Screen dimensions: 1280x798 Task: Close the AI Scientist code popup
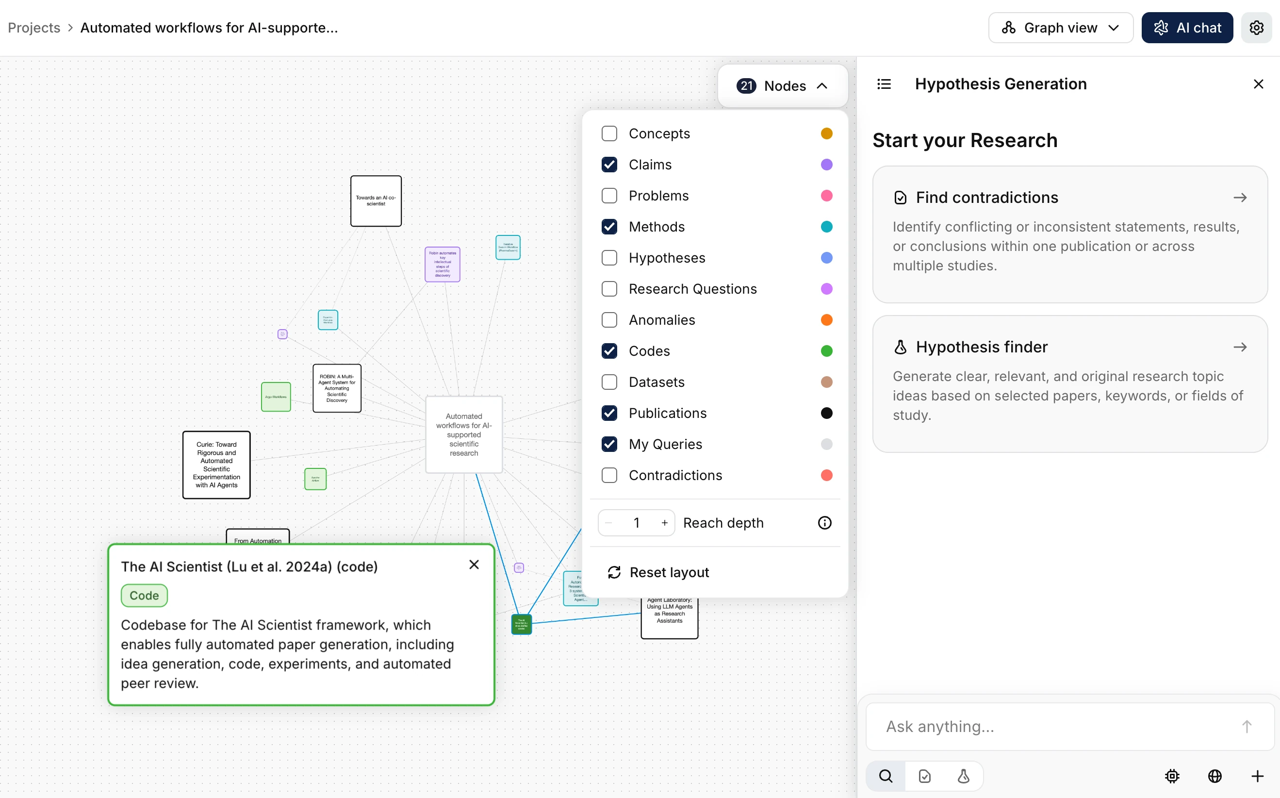point(474,565)
